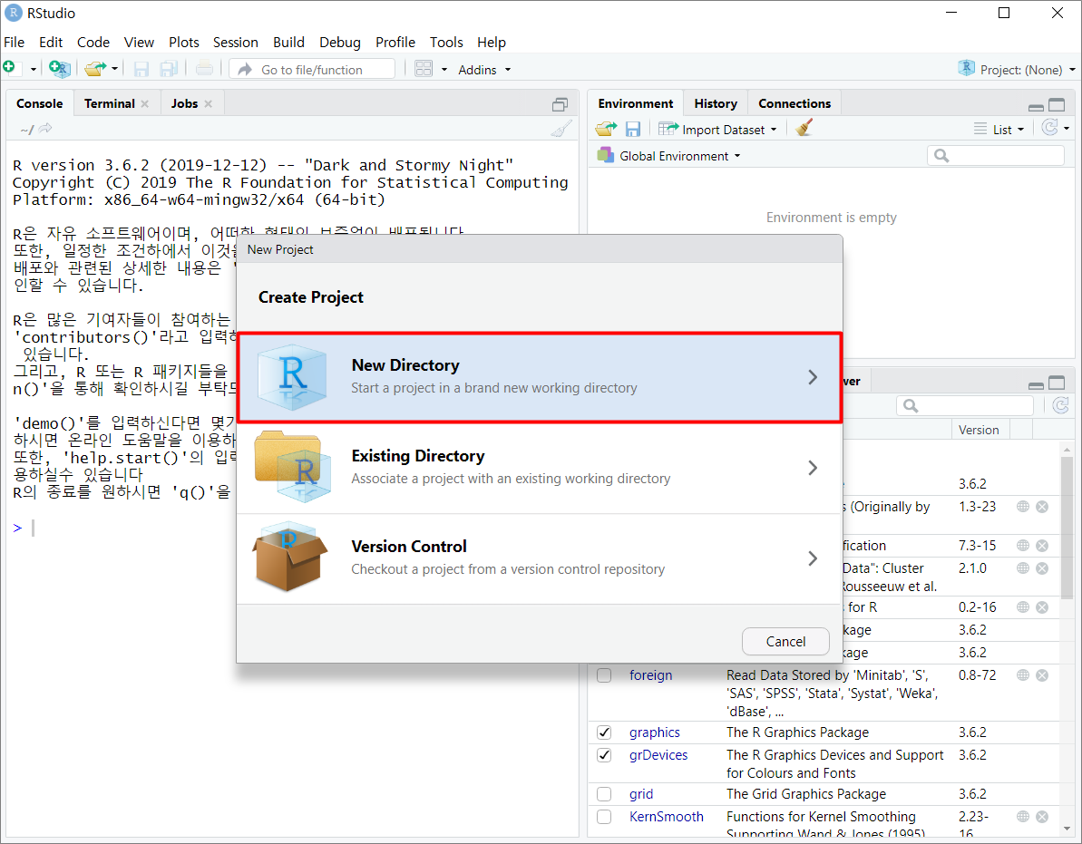Open the grid package link

(640, 793)
